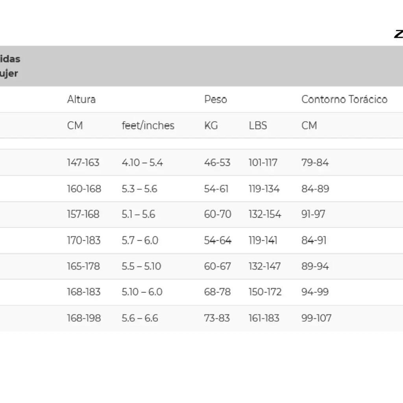The height and width of the screenshot is (403, 403).
Task: Click the 5.5 – 5.10 cell
Action: point(141,266)
